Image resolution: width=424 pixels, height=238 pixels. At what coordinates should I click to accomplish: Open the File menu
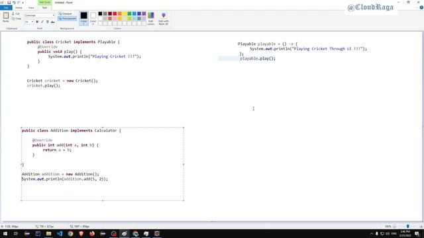tap(6, 7)
